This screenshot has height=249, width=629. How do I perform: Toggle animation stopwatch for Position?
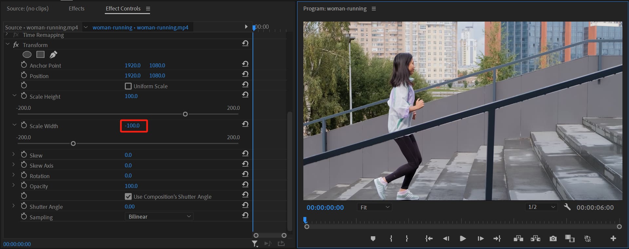24,75
